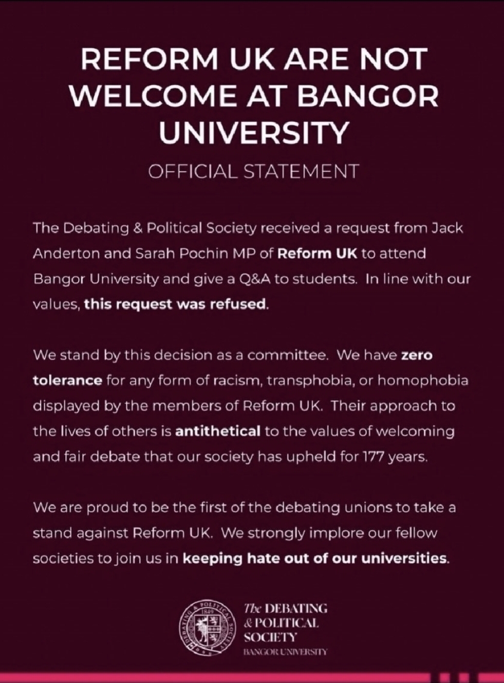Click the bold "this request was refused" text

[176, 304]
